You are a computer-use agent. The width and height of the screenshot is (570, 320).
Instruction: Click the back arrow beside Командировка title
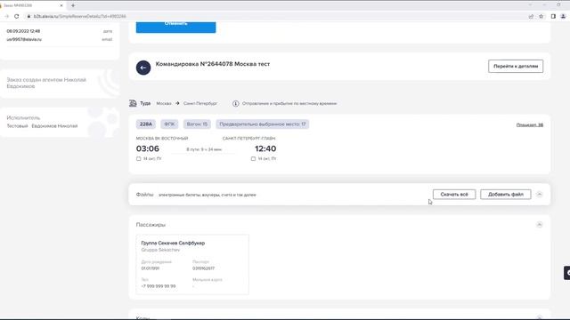(143, 68)
